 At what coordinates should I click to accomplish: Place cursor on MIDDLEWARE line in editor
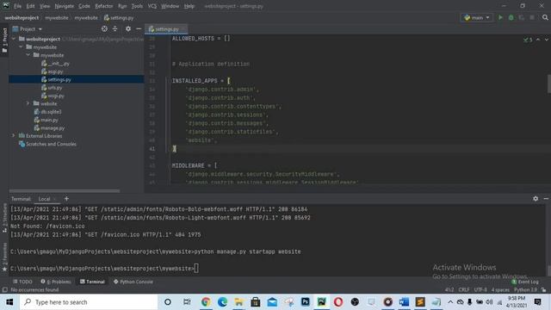[195, 165]
